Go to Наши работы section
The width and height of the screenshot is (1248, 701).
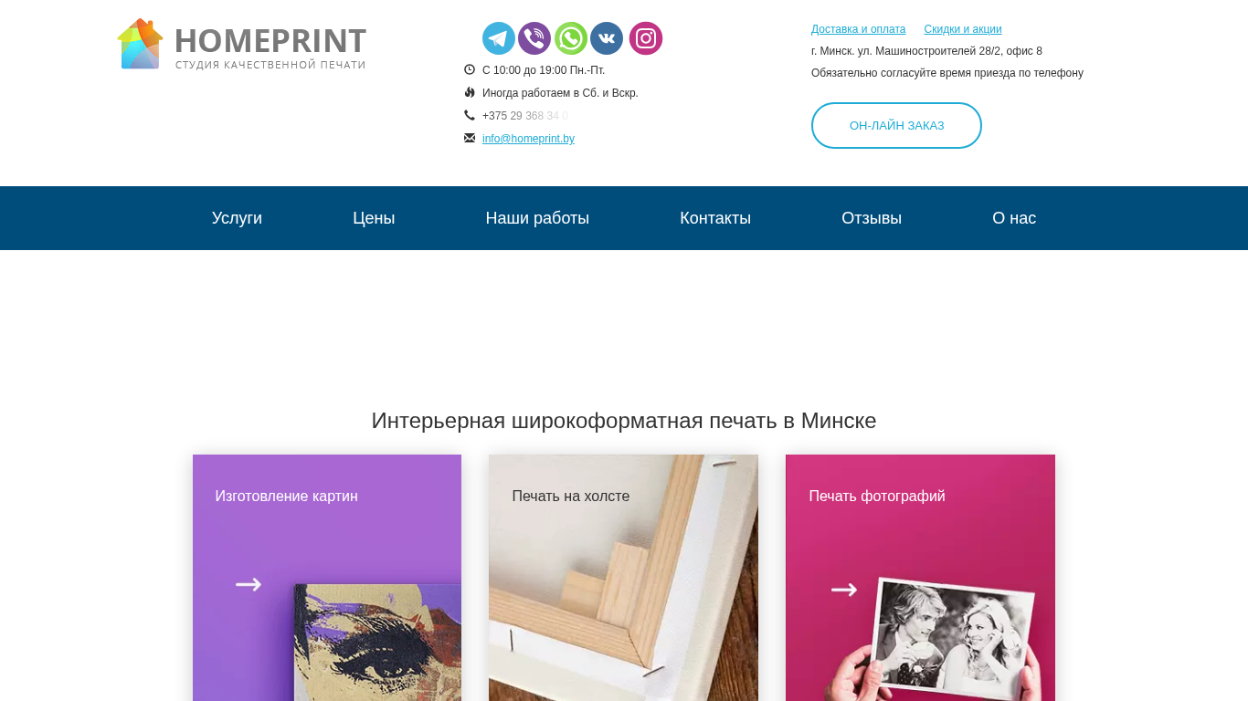tap(537, 218)
